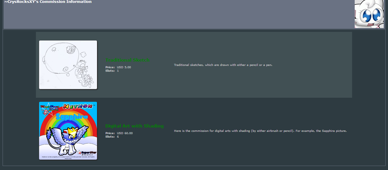Viewport: 388px width, 170px height.
Task: Open the Sapphira digital art thumbnail
Action: [68, 131]
